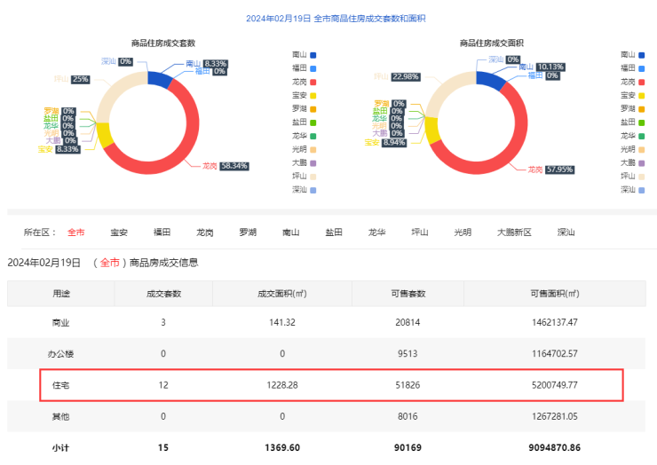Switch to the 宝安 district tab
Image resolution: width=657 pixels, height=465 pixels.
(119, 232)
